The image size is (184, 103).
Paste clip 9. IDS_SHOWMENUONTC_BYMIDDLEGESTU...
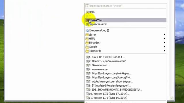click(126, 90)
